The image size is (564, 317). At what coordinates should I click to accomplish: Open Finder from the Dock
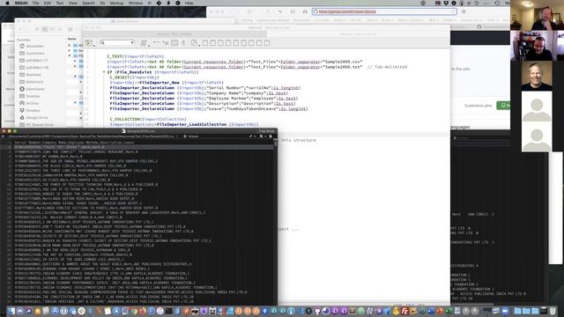11,311
